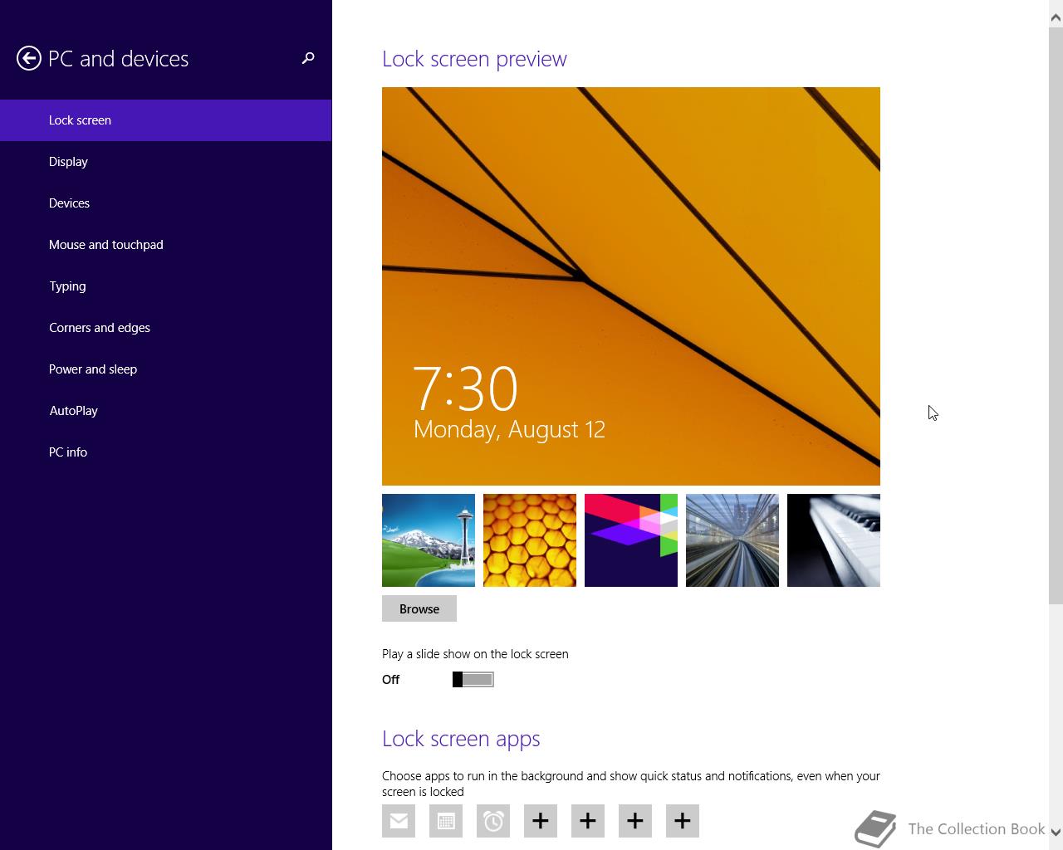Choose the Space Needle landscape thumbnail
This screenshot has width=1063, height=850.
[429, 540]
